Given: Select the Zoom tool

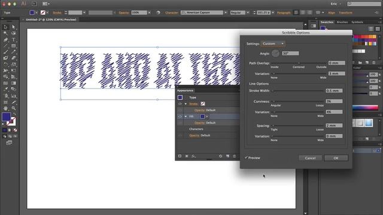Looking at the screenshot, I should tap(13, 108).
